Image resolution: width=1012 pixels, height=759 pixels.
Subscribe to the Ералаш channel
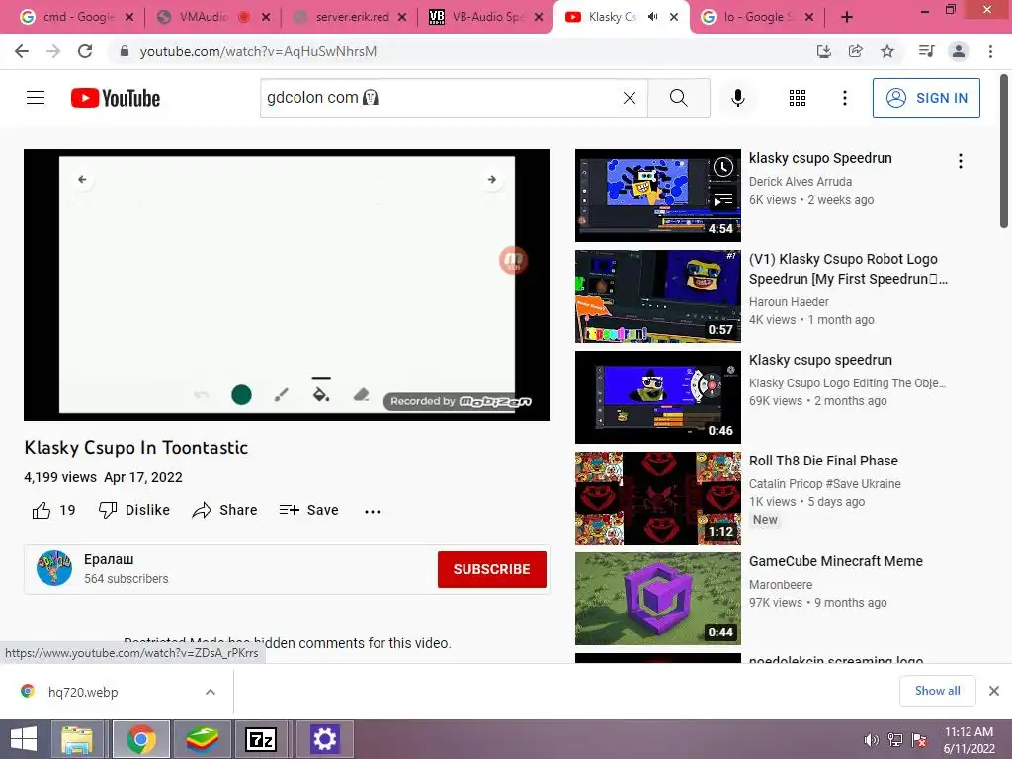pyautogui.click(x=492, y=569)
